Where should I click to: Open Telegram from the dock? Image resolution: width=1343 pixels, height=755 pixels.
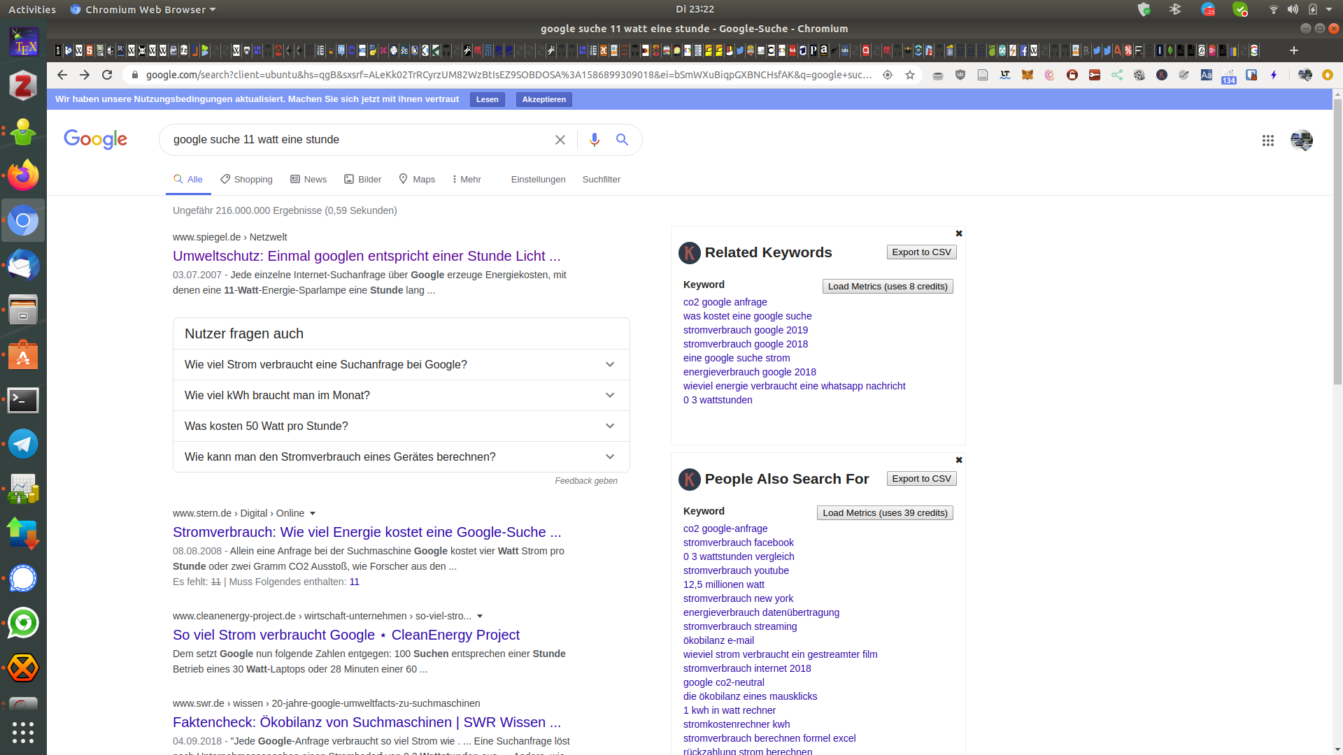tap(23, 444)
